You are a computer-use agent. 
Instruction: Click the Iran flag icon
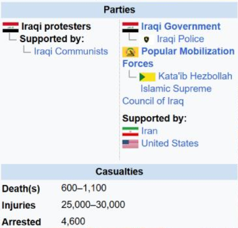click(x=130, y=131)
